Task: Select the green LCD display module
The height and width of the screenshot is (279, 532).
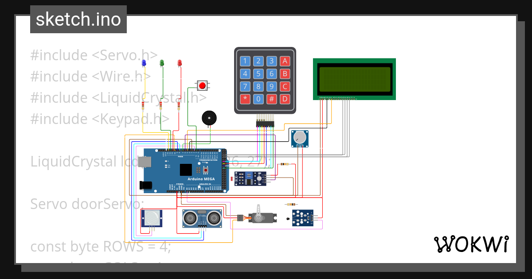Action: [x=354, y=78]
